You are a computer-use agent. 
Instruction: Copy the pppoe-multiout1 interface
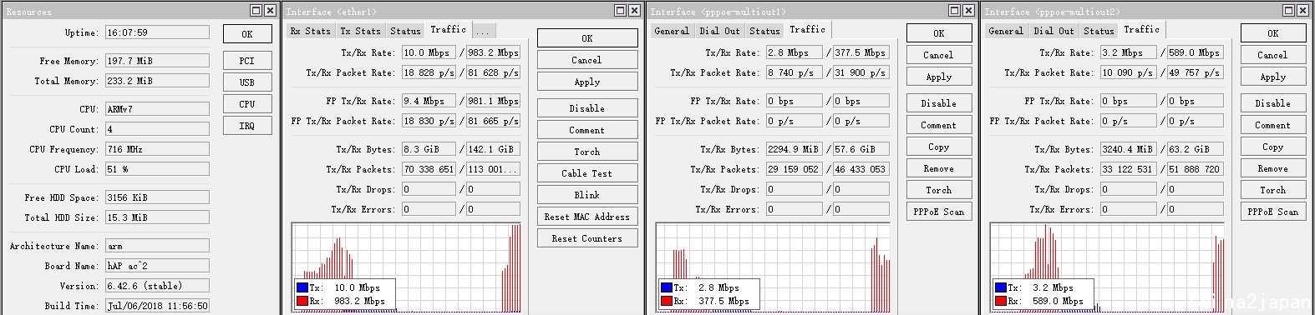coord(938,147)
